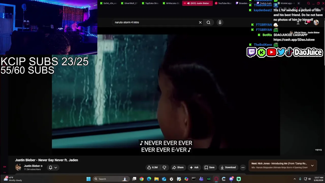Switch to MrMacako browser tab
The width and height of the screenshot is (325, 183).
coord(171,3)
